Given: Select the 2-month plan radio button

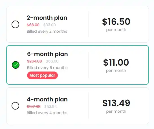Looking at the screenshot, I should coord(15,24).
